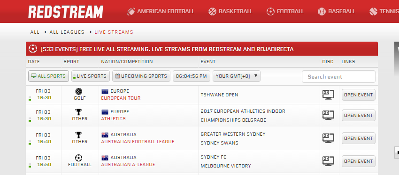
Task: Open the Football menu item
Action: (x=285, y=11)
